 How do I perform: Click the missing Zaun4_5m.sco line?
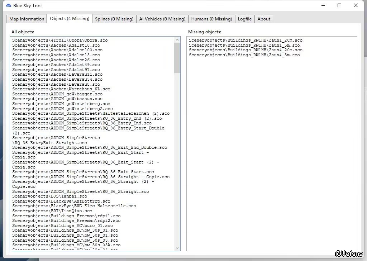click(x=244, y=55)
